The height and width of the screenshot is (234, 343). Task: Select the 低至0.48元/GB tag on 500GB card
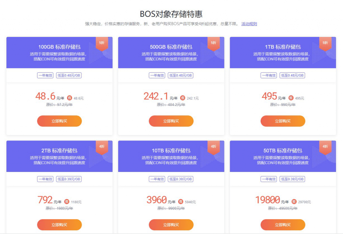click(x=181, y=75)
